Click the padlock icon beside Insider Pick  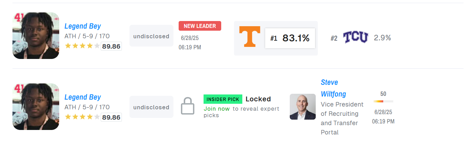pos(188,106)
